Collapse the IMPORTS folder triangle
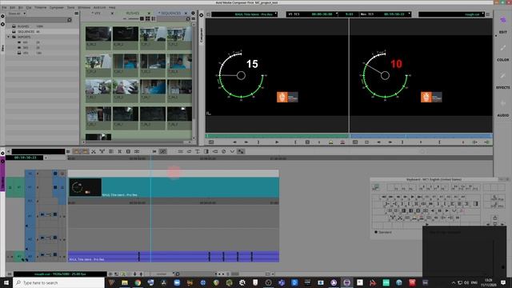512x288 pixels. 9,37
